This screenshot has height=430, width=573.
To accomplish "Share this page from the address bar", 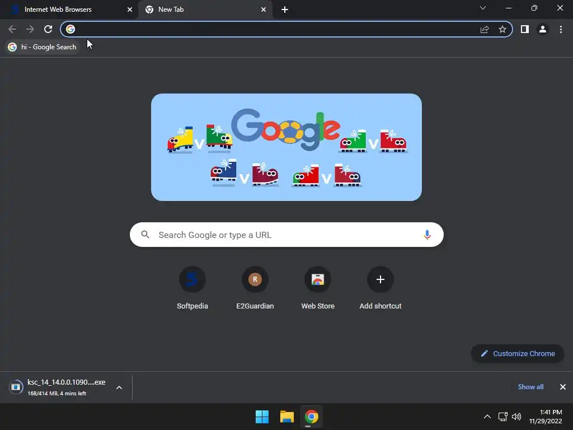I will pos(485,29).
